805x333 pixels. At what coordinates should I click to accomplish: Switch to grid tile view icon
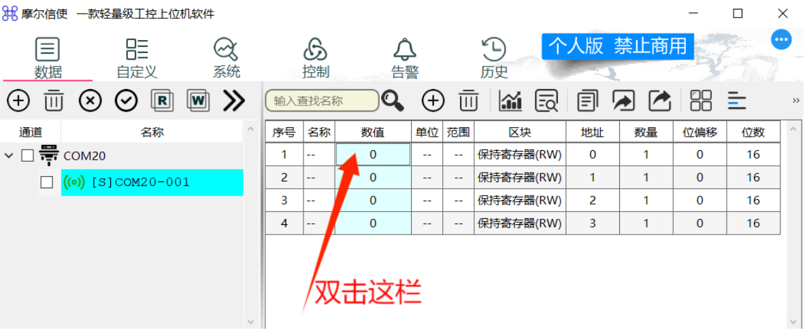(701, 101)
